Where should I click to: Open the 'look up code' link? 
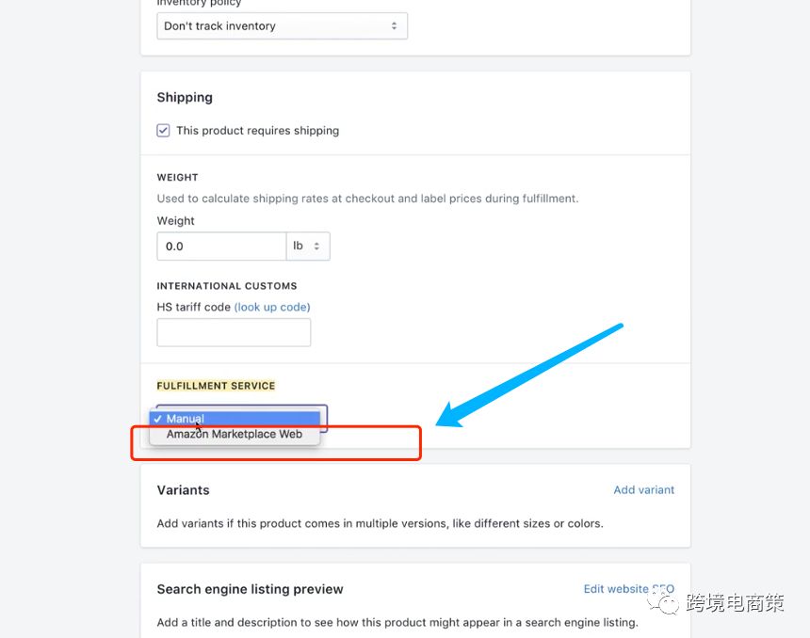tap(272, 307)
